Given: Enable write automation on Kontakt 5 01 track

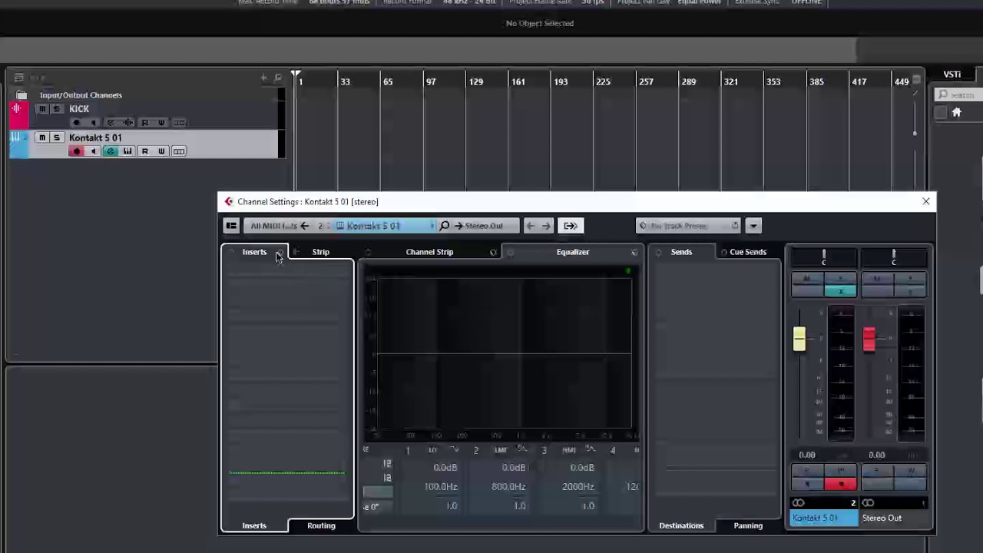Looking at the screenshot, I should click(161, 151).
